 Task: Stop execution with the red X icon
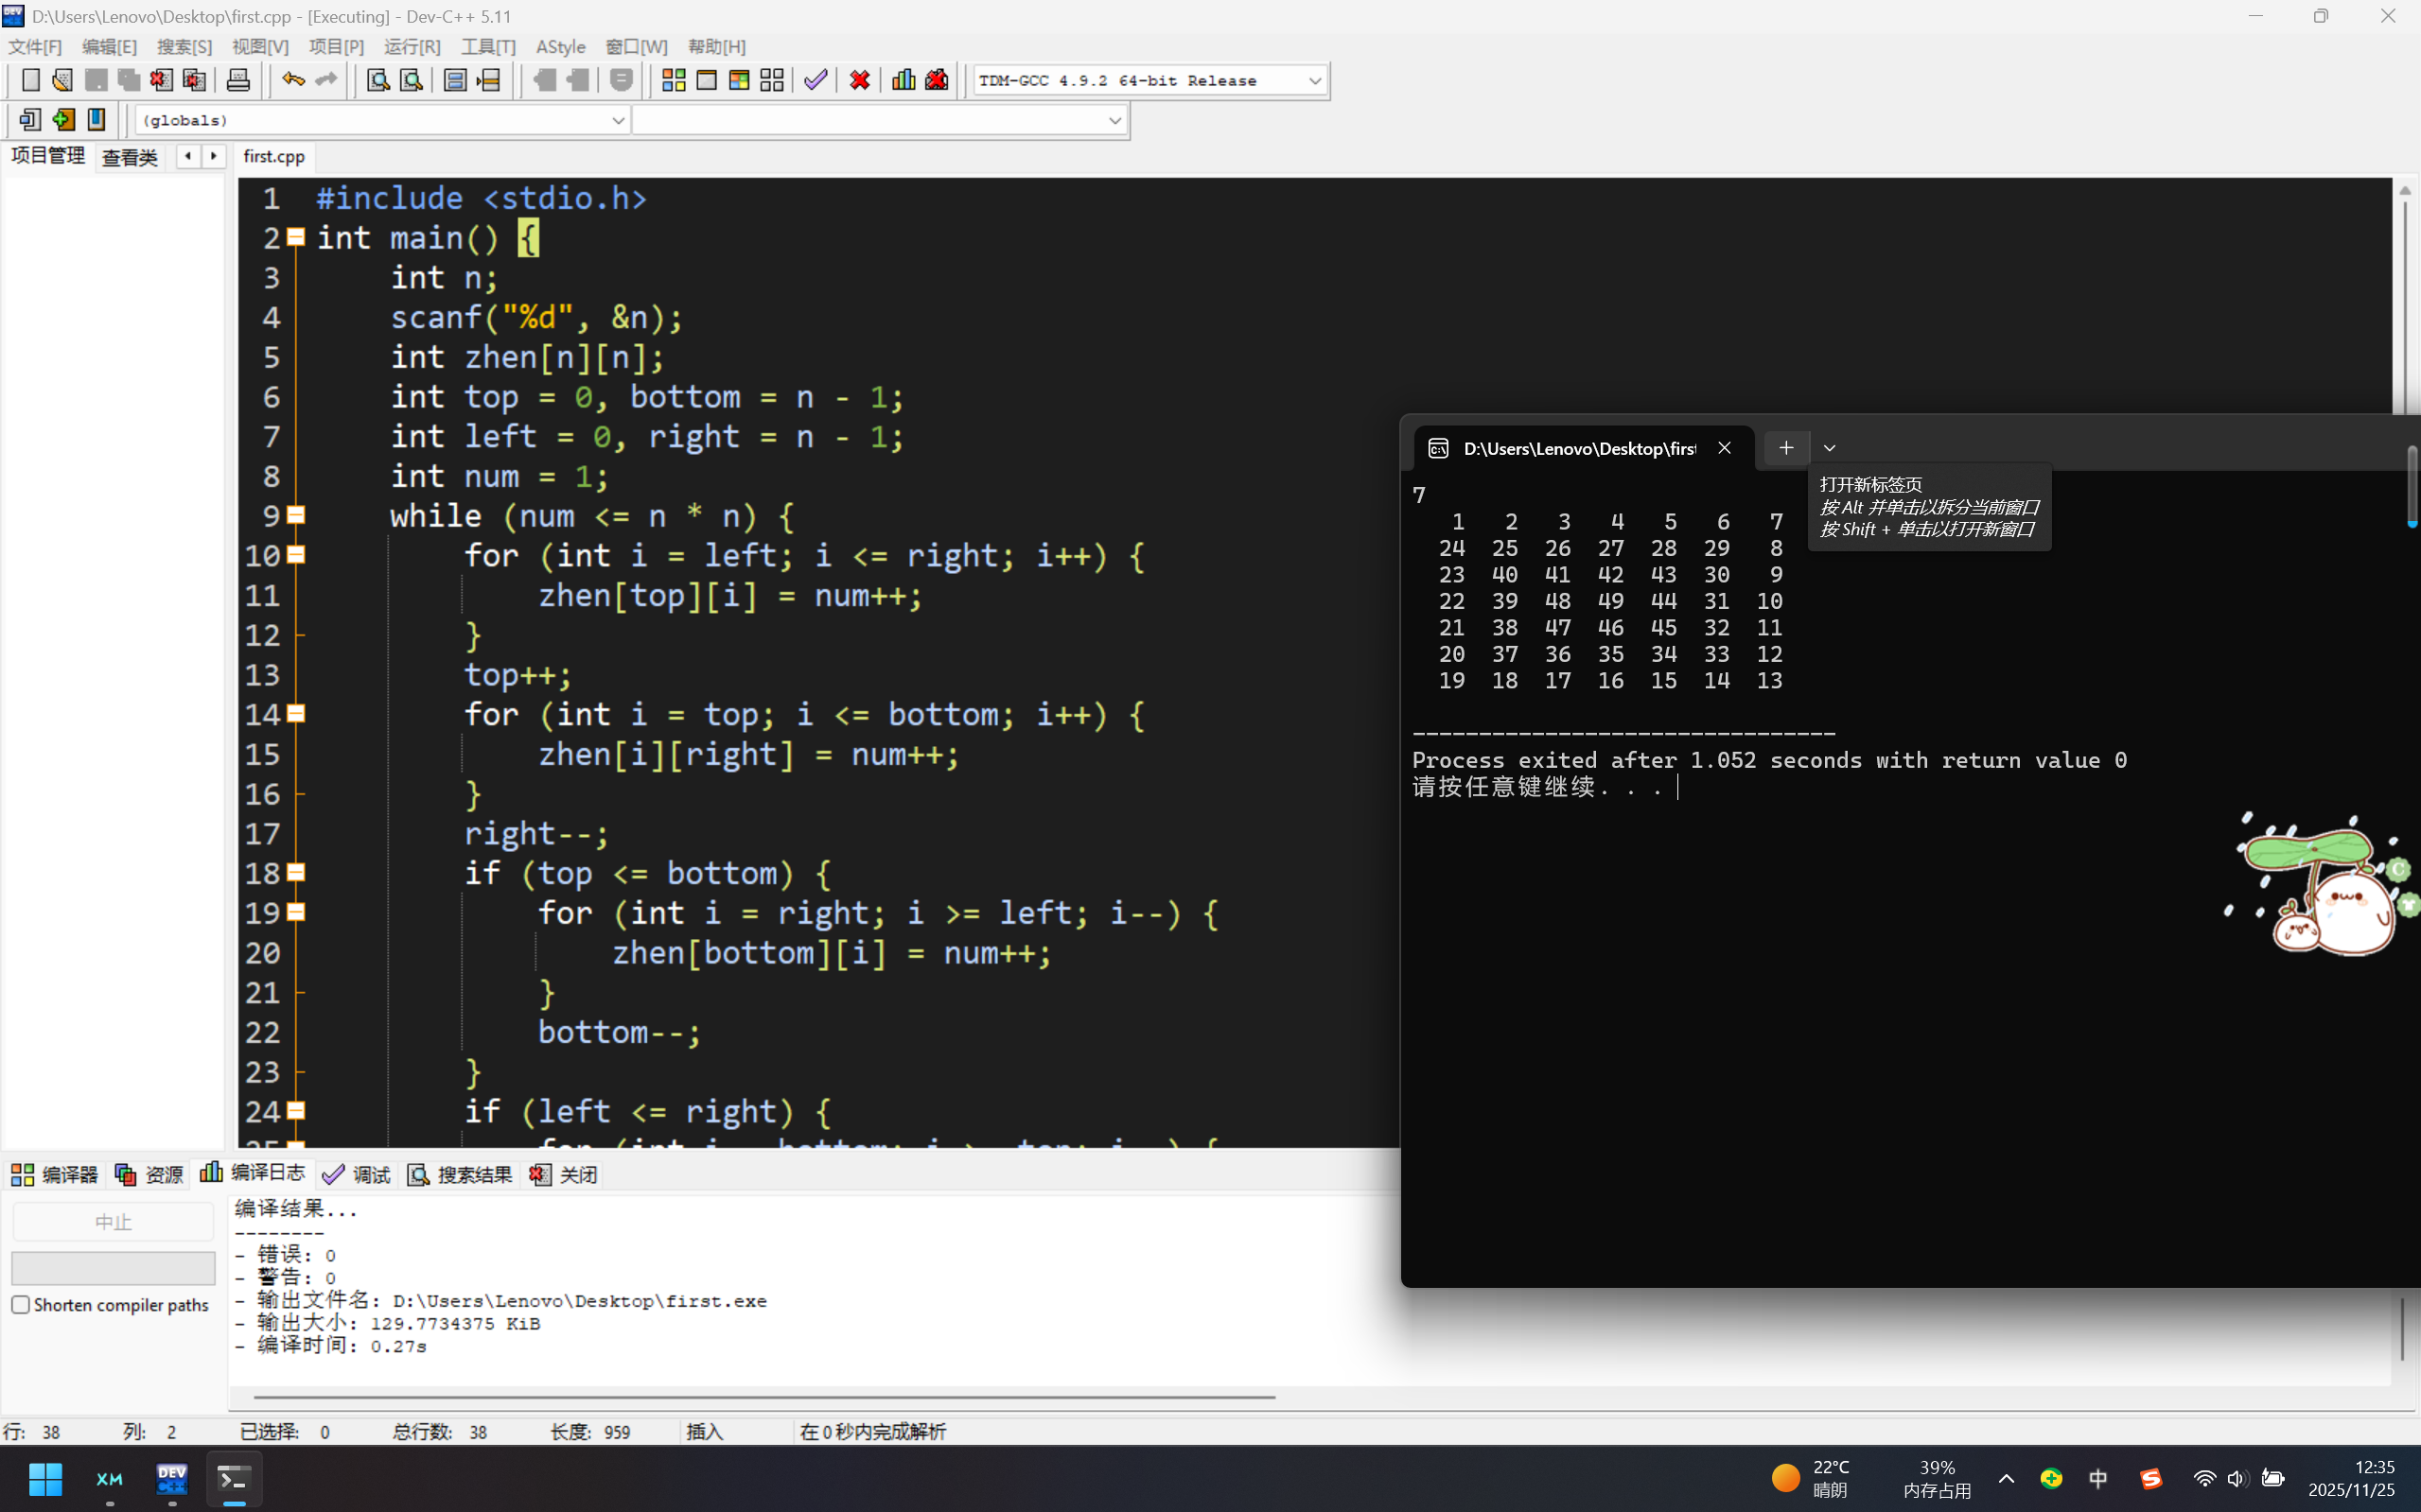click(859, 80)
